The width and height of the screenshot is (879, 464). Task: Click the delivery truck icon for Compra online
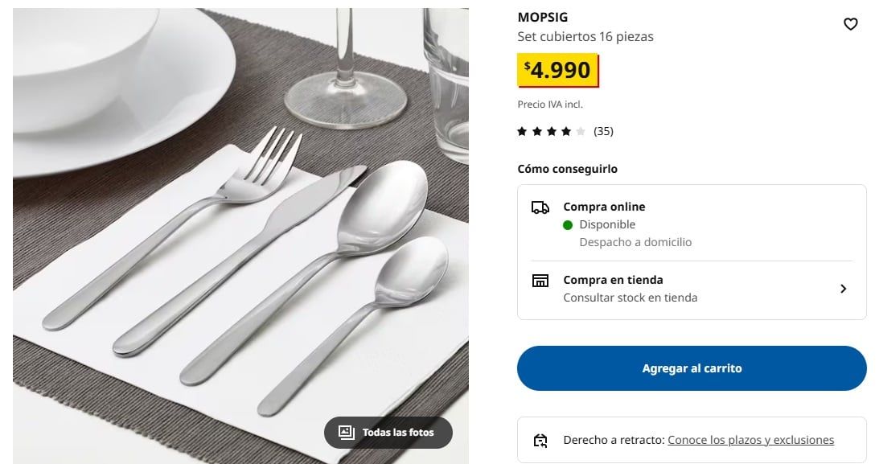pyautogui.click(x=540, y=207)
